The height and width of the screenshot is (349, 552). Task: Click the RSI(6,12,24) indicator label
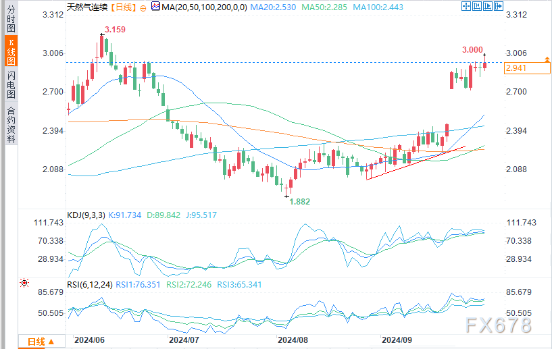click(89, 284)
